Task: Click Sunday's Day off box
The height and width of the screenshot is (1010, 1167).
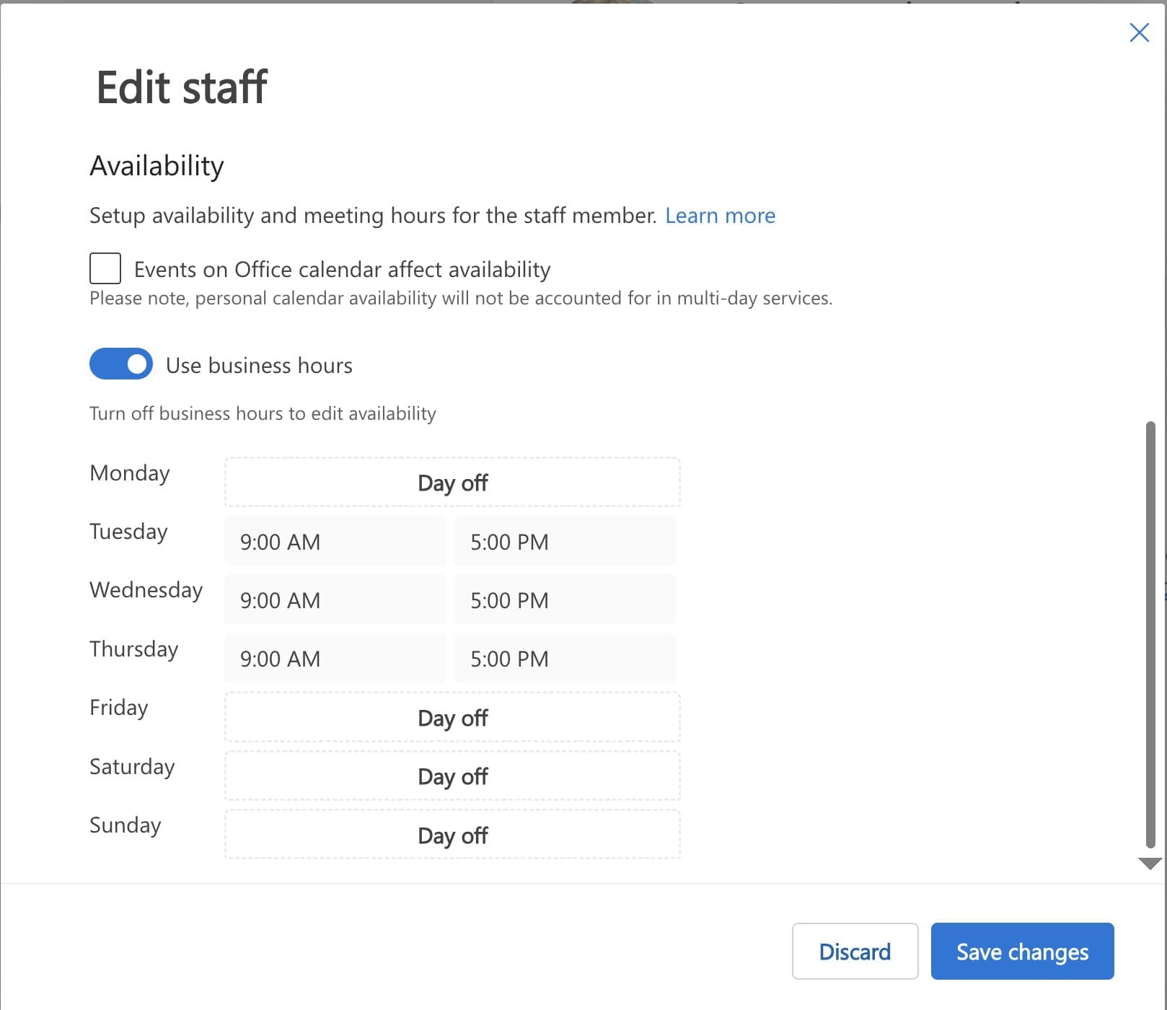Action: coord(452,835)
